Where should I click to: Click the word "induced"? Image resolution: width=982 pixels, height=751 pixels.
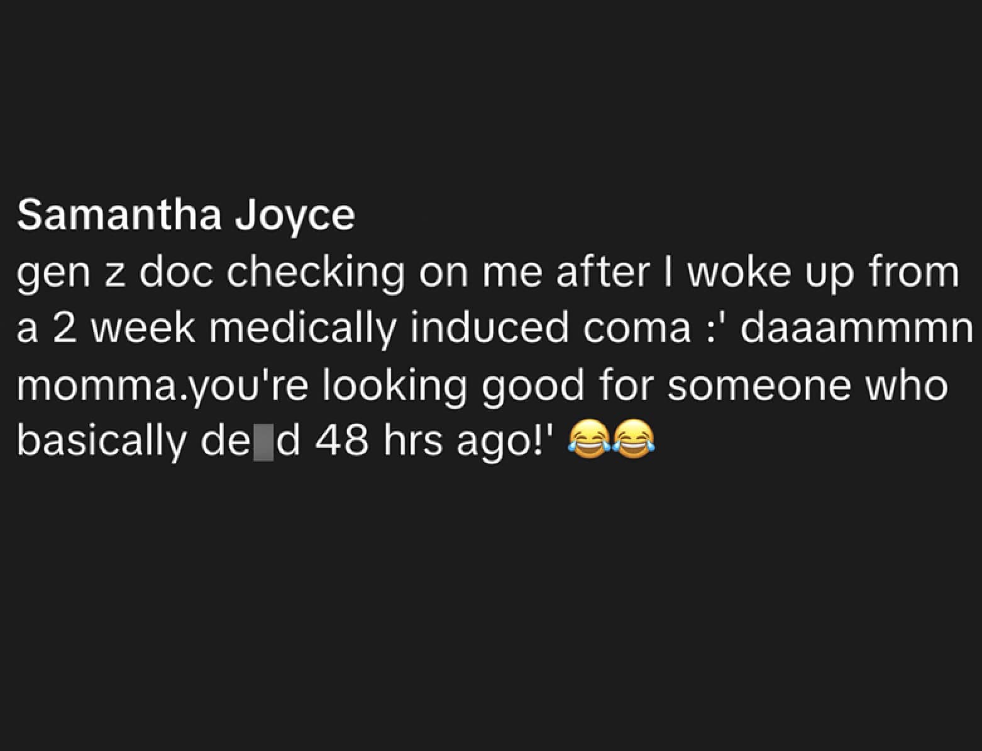(x=488, y=328)
